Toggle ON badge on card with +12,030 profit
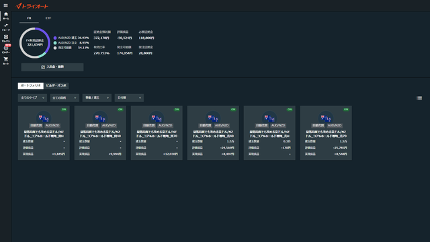430x242 pixels. pos(177,110)
